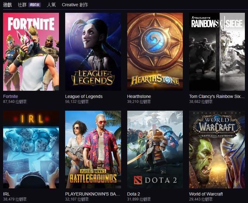Screen dimensions: 248x203
Task: Open the IRL category artwork
Action: [x=31, y=150]
